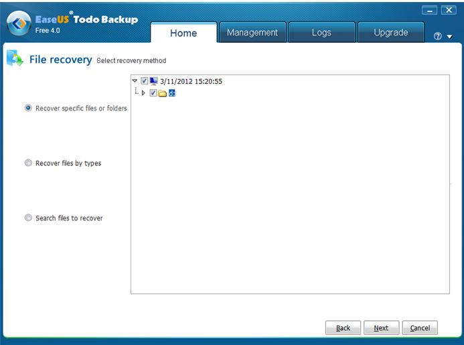Select the d: drive label in tree

click(x=172, y=93)
